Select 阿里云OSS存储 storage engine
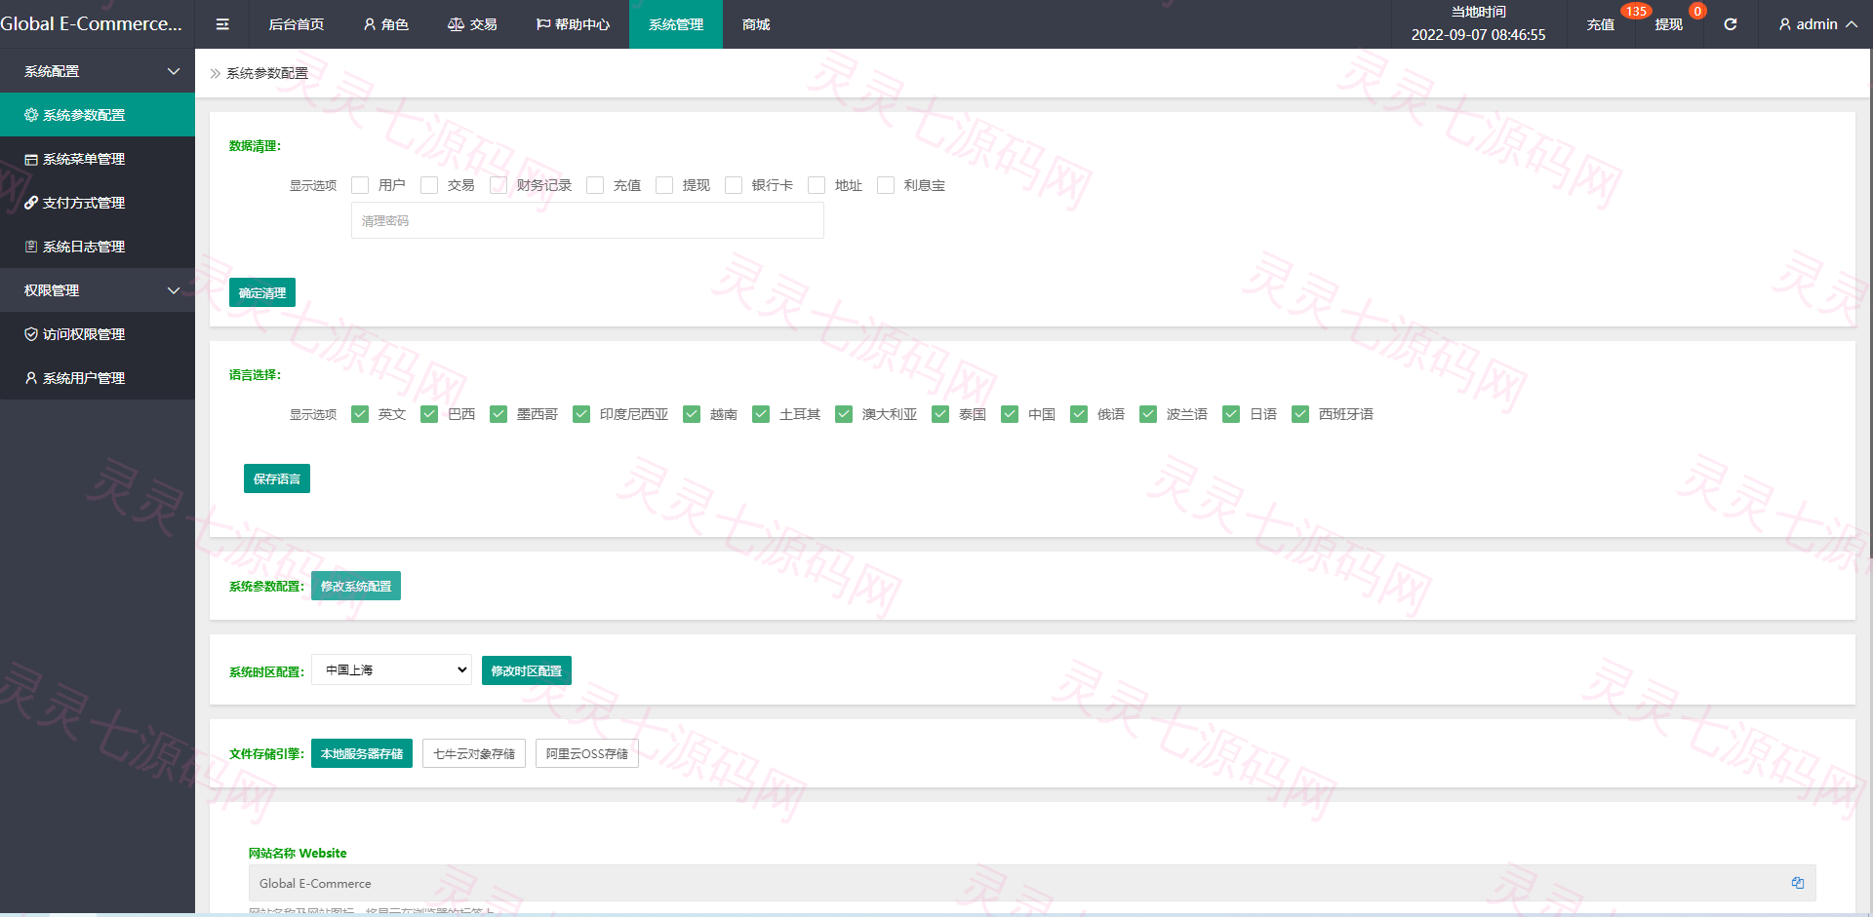Image resolution: width=1873 pixels, height=917 pixels. click(x=587, y=753)
